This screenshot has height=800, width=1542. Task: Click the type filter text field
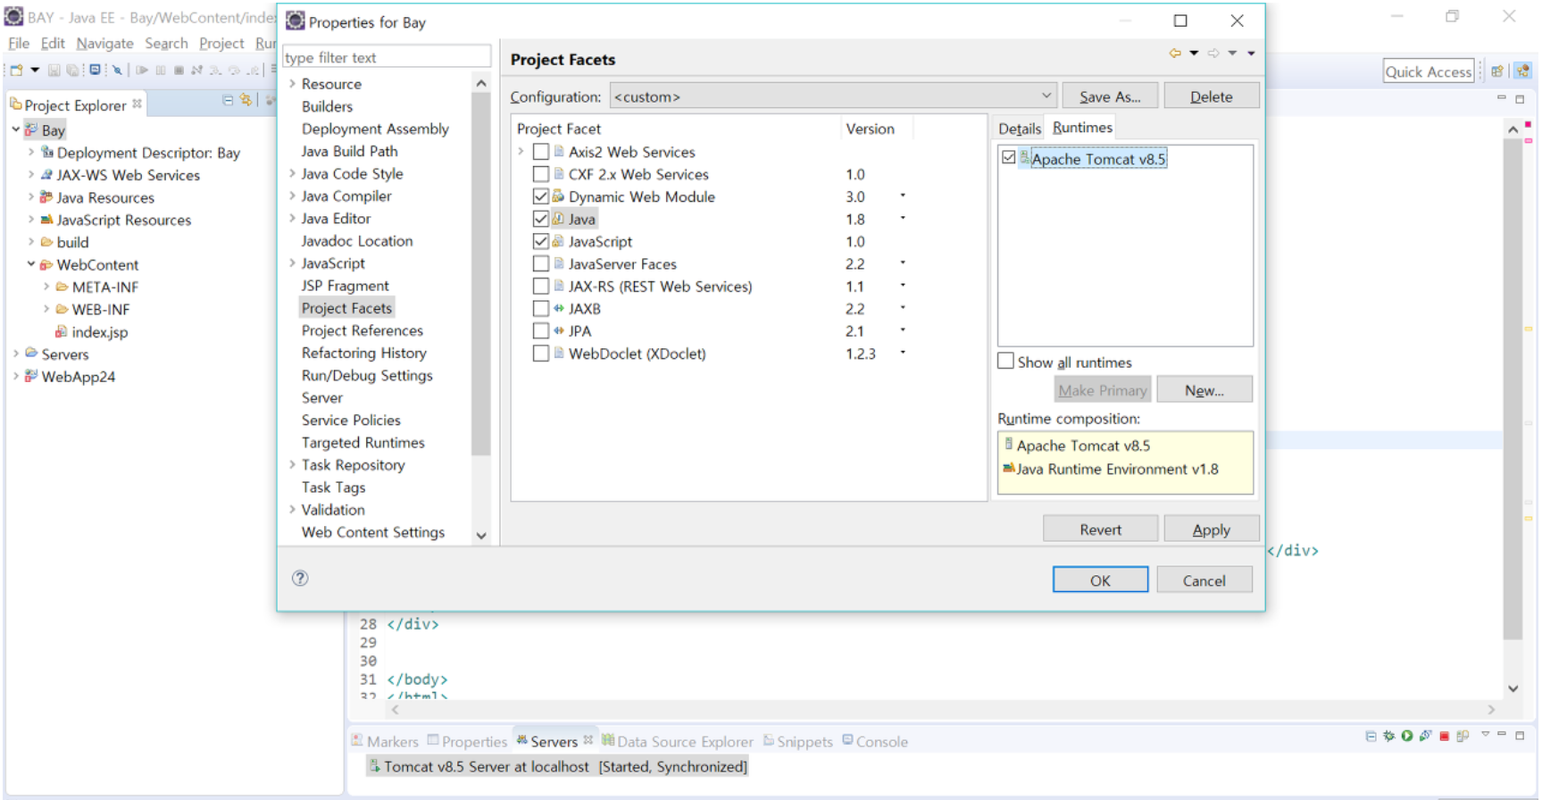[386, 57]
